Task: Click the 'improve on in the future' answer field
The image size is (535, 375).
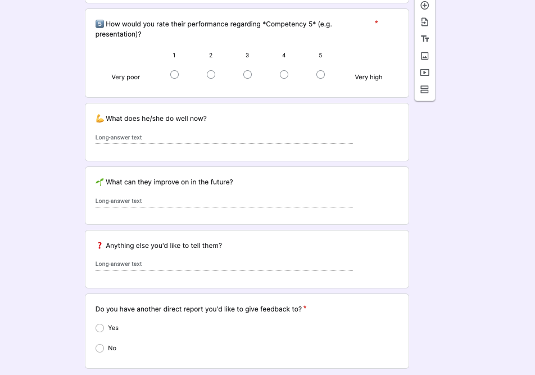Action: (224, 201)
